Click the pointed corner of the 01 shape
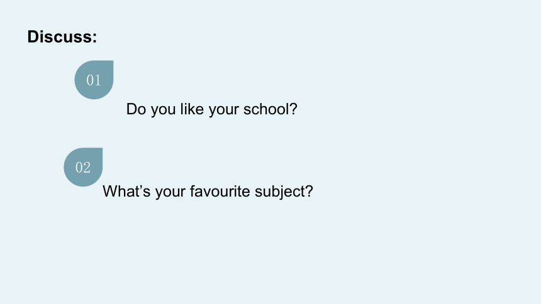The image size is (541, 304). 111,63
